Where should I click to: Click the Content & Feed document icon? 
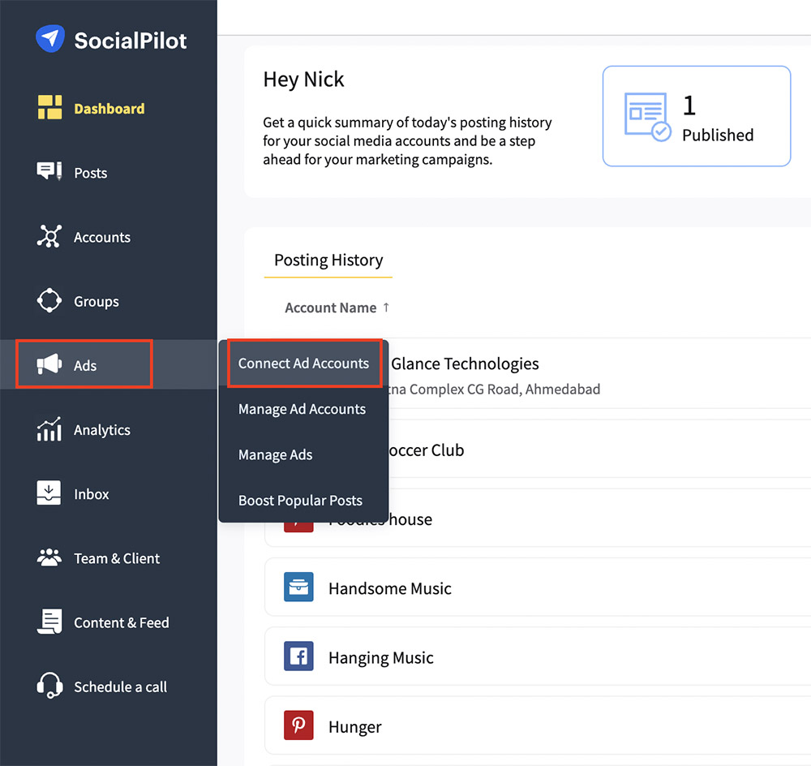pyautogui.click(x=49, y=621)
